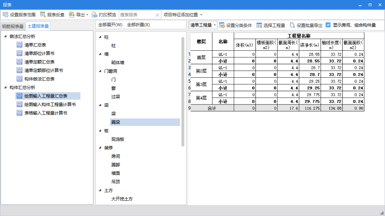Viewport: 385px width, 216px height.
Task: Collapse the 门窗洞 category
Action: [x=100, y=71]
